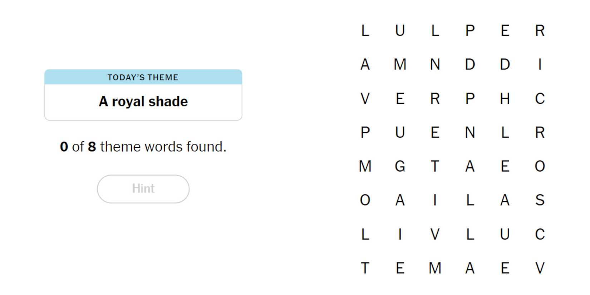Select the L in the grid's top-left corner
This screenshot has height=295, width=590.
pos(365,31)
